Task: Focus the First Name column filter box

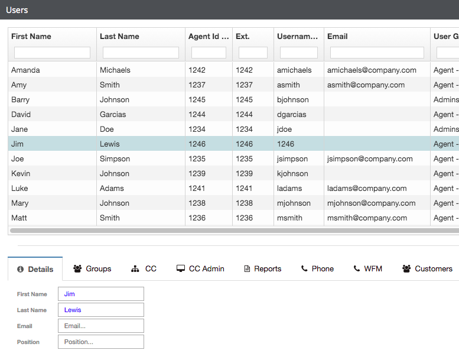Action: tap(52, 53)
